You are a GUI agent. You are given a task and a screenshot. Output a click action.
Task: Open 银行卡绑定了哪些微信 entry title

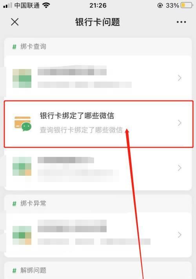77,116
